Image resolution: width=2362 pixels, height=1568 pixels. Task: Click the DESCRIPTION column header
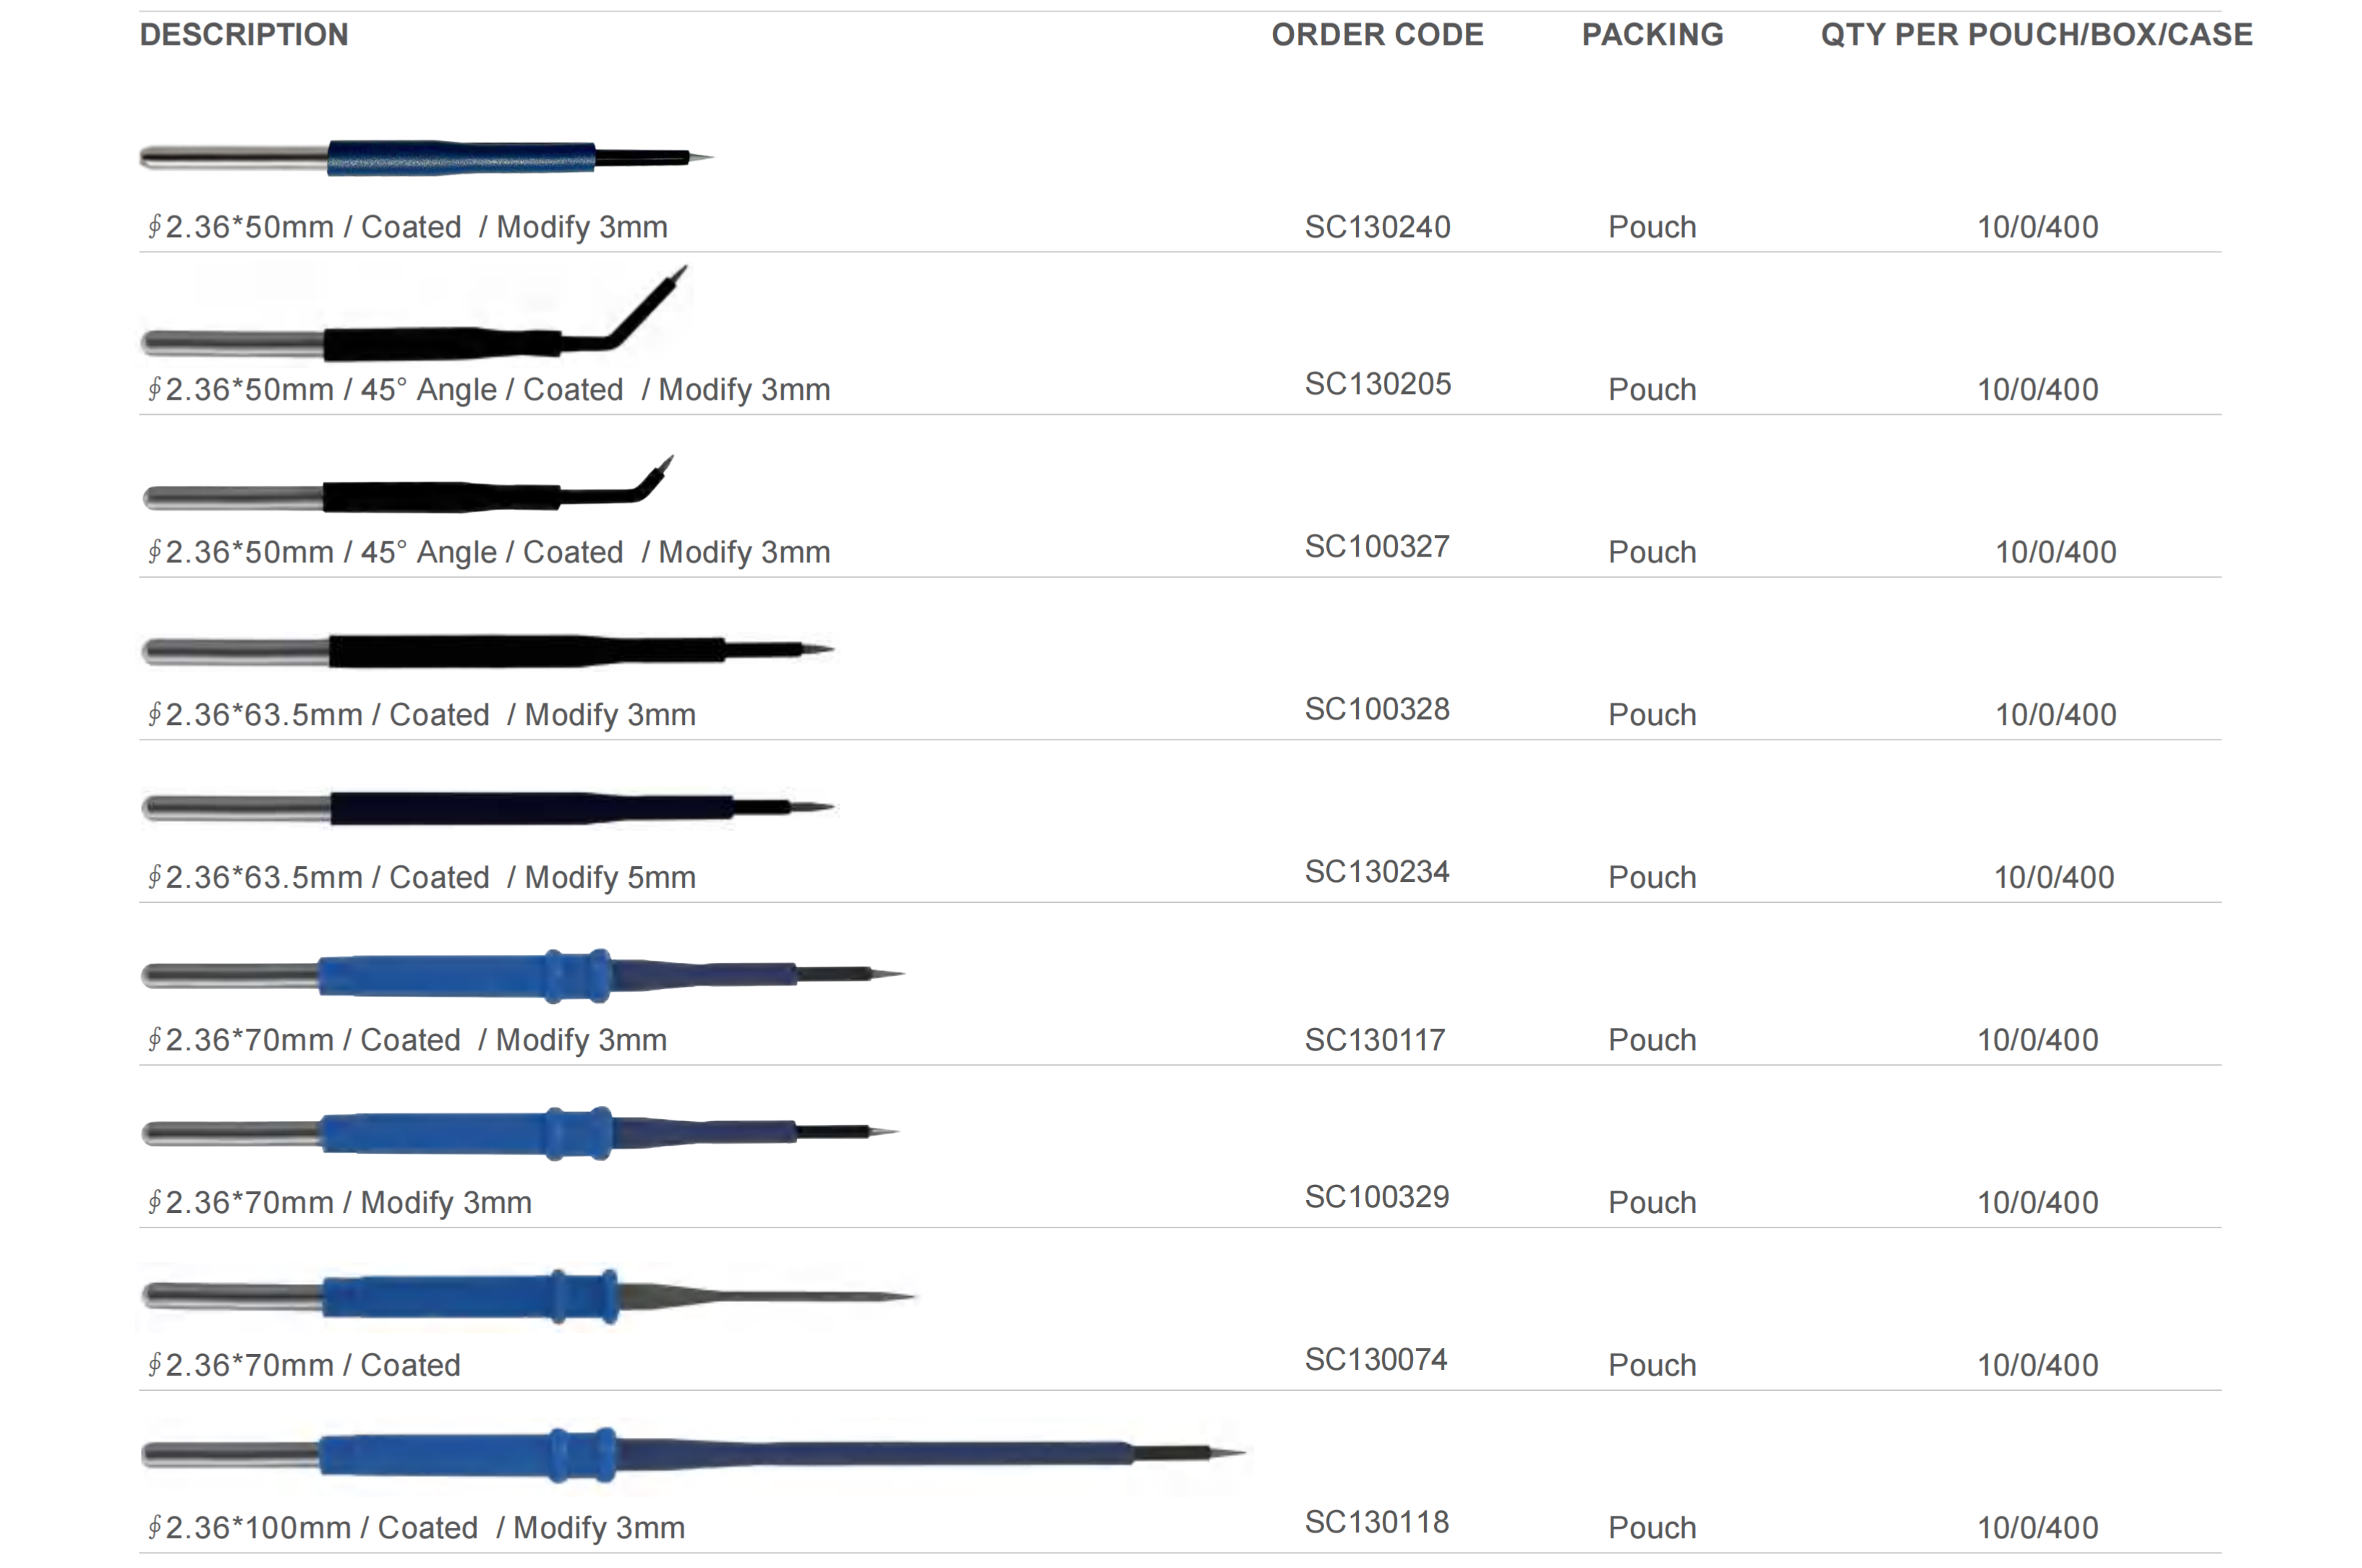click(244, 35)
